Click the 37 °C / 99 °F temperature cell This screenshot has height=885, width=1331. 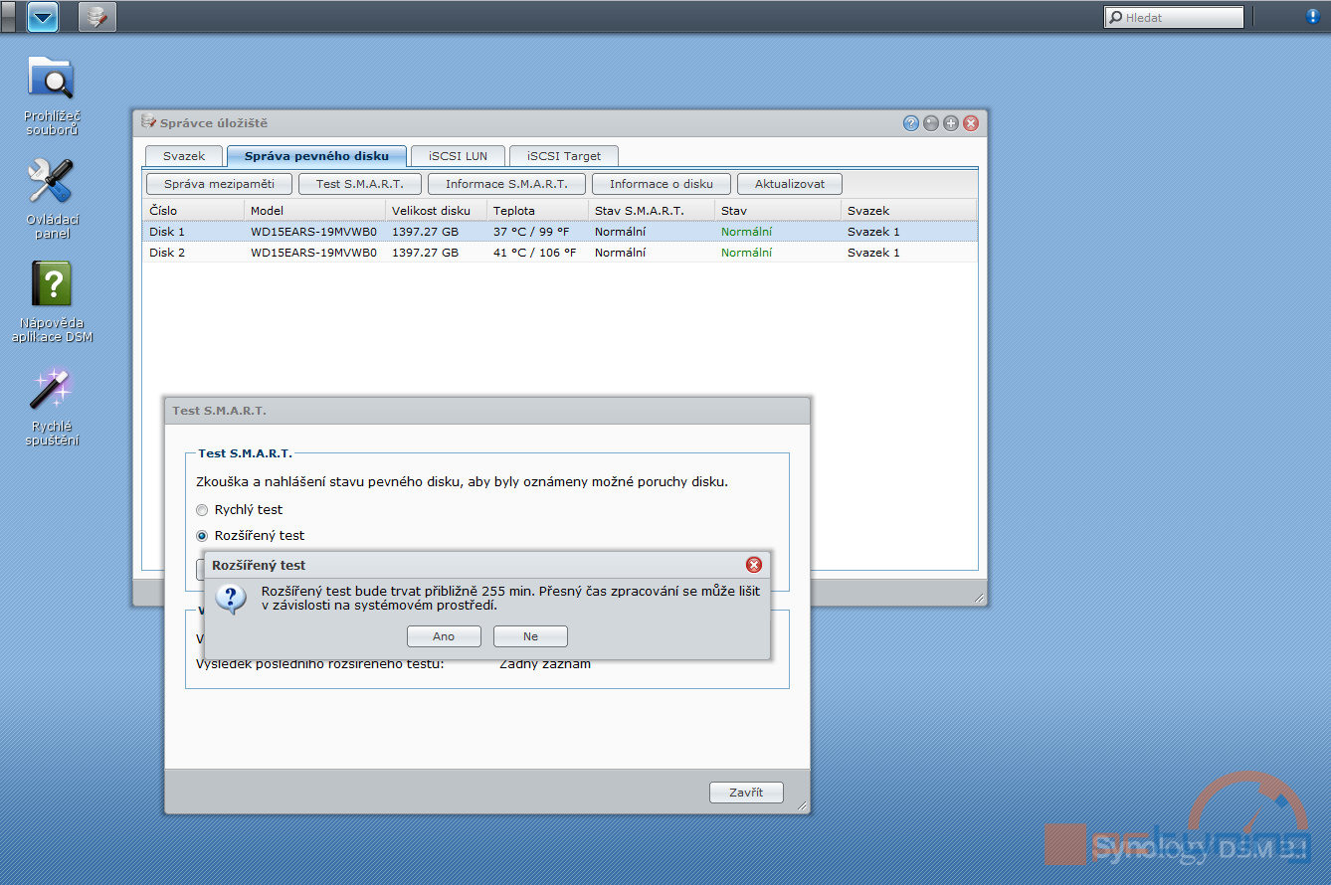tap(531, 232)
